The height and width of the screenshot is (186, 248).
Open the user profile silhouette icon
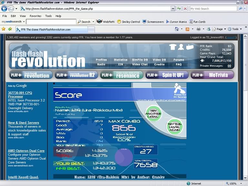coord(181,47)
